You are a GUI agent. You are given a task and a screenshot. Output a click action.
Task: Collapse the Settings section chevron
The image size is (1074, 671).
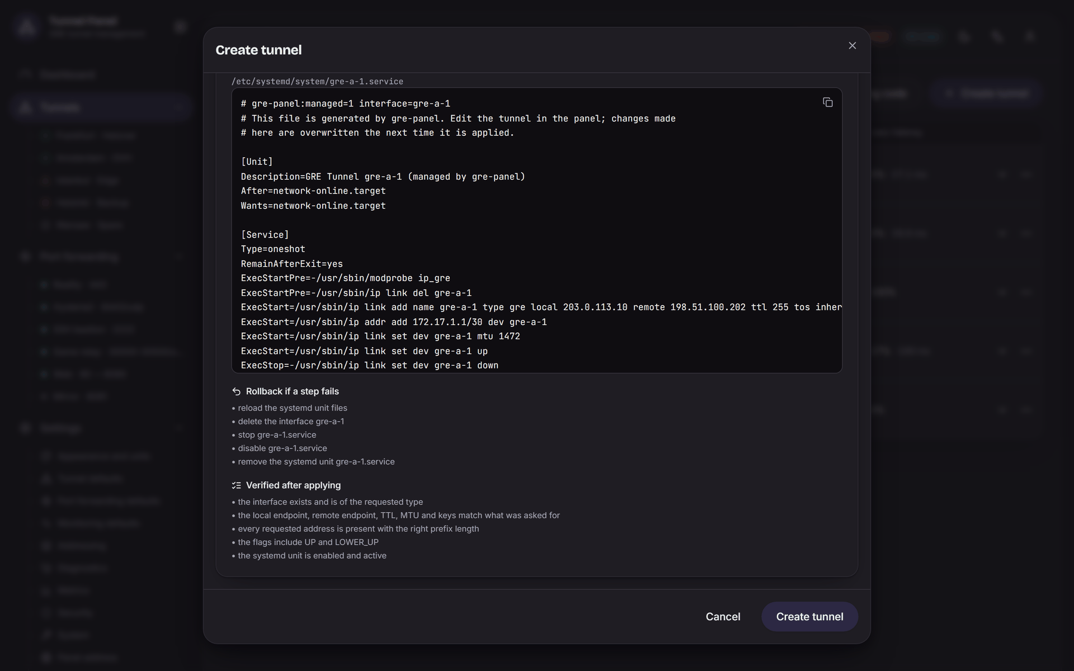[180, 428]
